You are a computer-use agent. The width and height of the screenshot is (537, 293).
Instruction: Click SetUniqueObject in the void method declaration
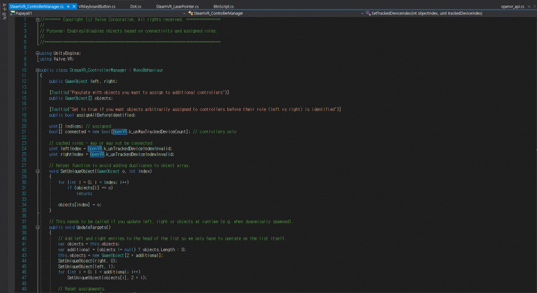click(x=78, y=171)
